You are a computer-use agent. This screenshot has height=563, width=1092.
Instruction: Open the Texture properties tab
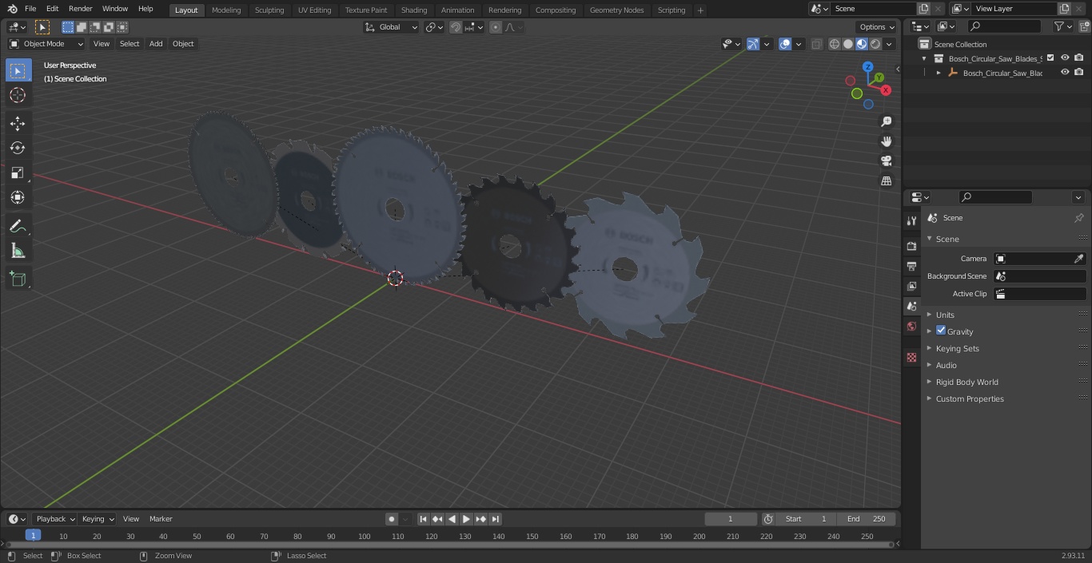911,358
